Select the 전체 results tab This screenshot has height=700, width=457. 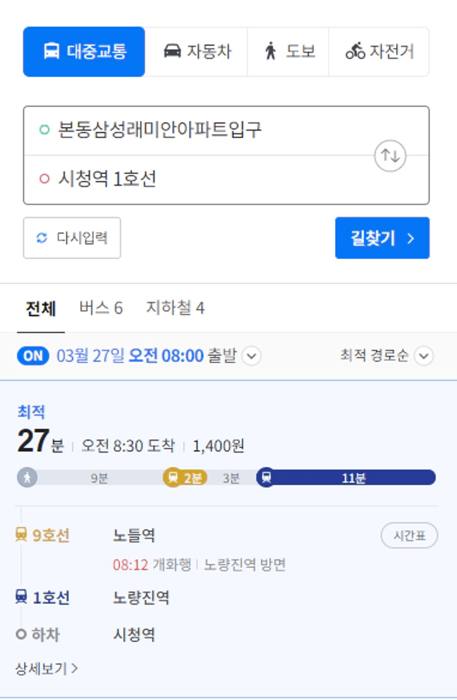coord(41,309)
